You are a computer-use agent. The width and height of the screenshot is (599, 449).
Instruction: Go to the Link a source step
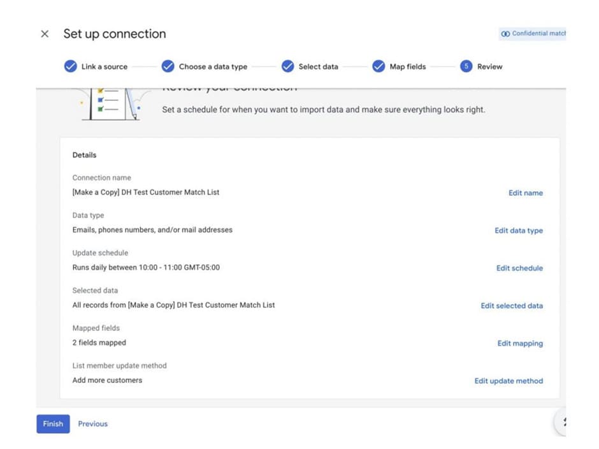[x=105, y=66]
